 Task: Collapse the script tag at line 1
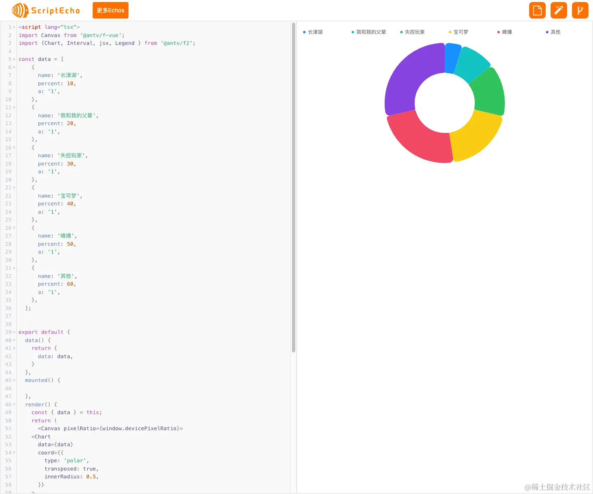(14, 27)
